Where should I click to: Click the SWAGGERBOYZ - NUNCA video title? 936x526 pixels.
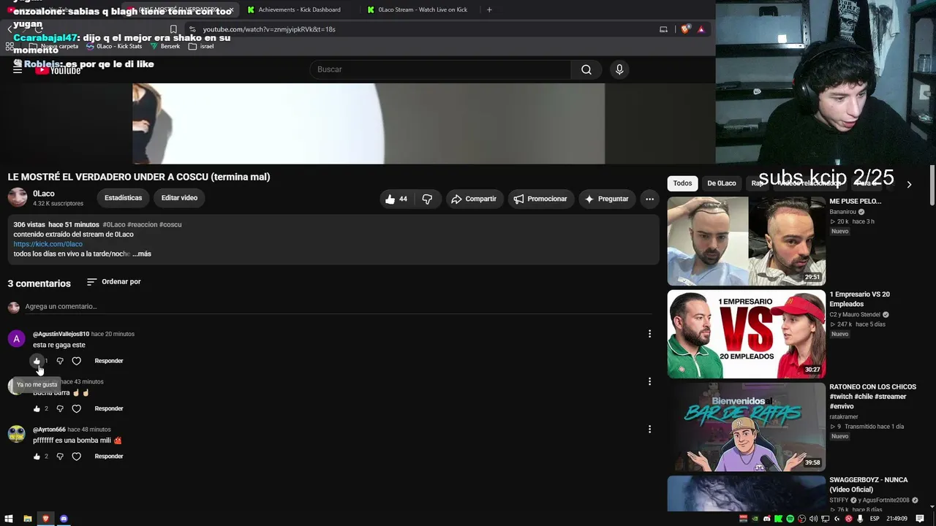pyautogui.click(x=869, y=484)
